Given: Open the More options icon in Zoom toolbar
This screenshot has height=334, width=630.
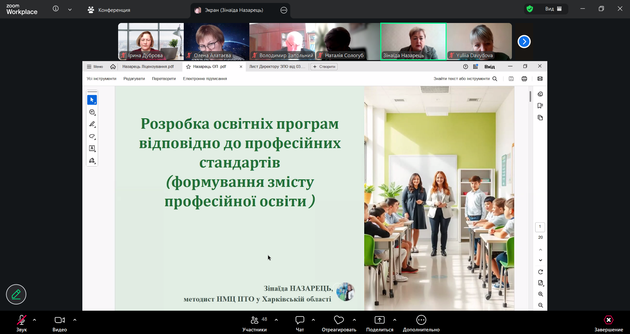Looking at the screenshot, I should point(421,320).
